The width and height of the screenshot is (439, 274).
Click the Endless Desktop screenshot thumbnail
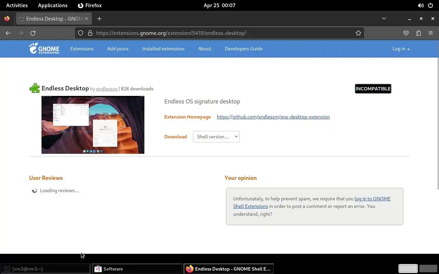pos(93,125)
